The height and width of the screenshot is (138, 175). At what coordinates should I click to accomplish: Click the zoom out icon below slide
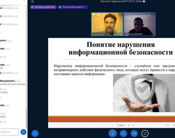tap(167, 125)
